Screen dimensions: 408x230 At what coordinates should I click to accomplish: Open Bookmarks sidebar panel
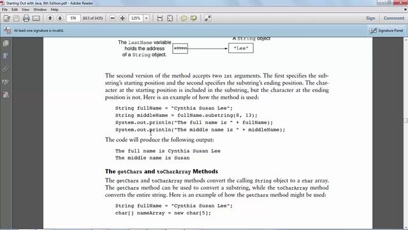6,56
